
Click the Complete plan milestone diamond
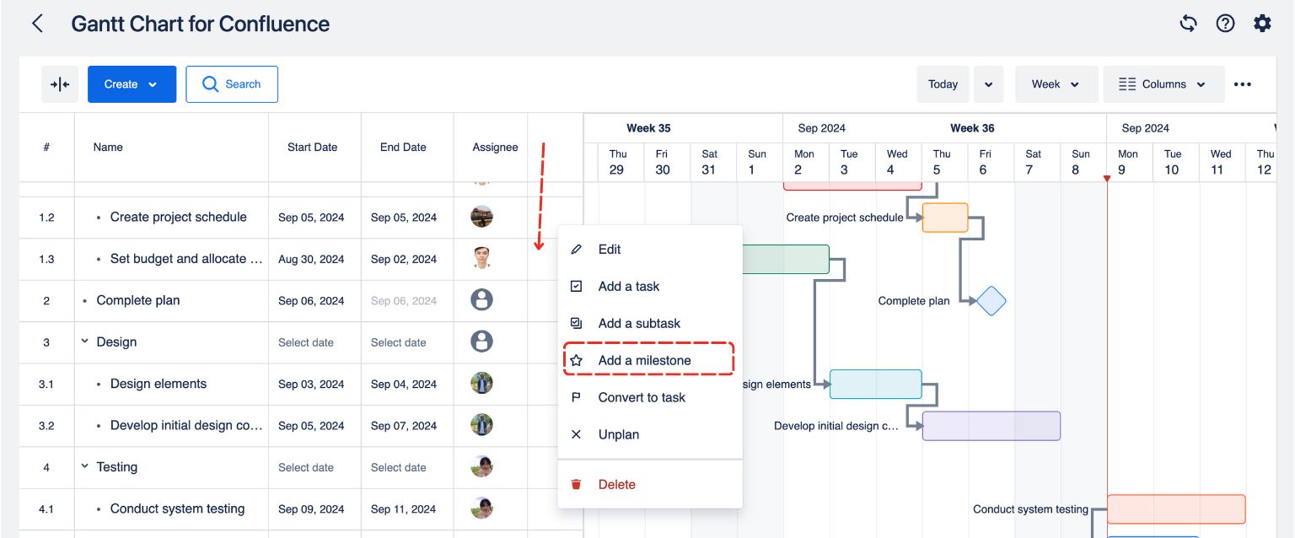click(x=991, y=301)
